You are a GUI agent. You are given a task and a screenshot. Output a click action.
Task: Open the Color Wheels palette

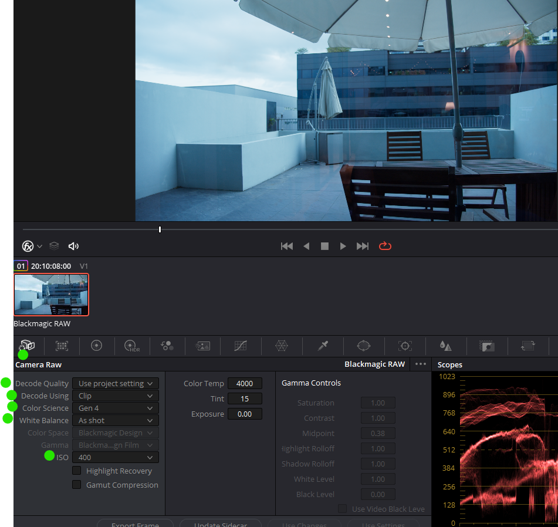coord(97,346)
